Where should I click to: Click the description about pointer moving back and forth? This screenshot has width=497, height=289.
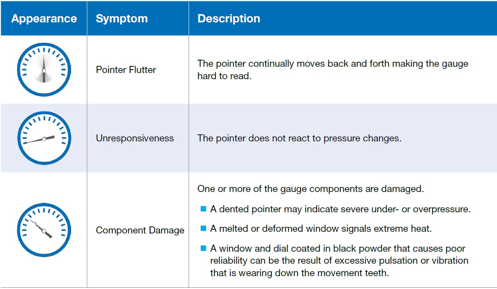point(332,70)
